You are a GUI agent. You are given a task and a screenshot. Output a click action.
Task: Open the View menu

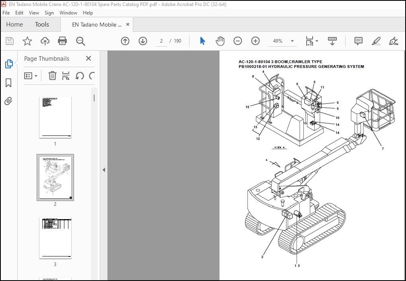click(34, 13)
